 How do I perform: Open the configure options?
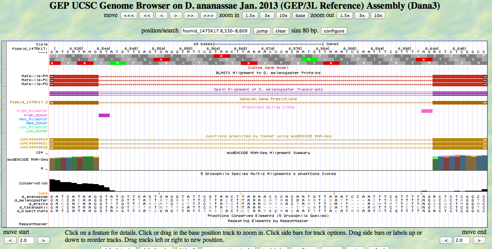pos(334,31)
